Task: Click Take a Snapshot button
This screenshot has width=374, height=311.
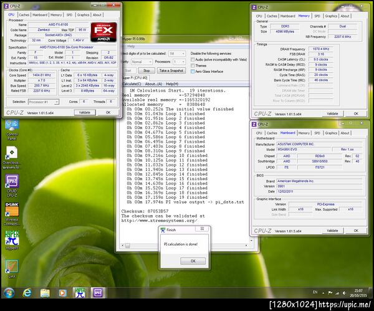Action: tap(171, 70)
